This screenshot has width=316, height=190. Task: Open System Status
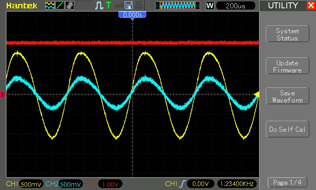coord(288,34)
